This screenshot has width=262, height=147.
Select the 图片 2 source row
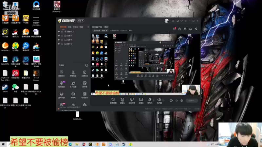click(73, 44)
